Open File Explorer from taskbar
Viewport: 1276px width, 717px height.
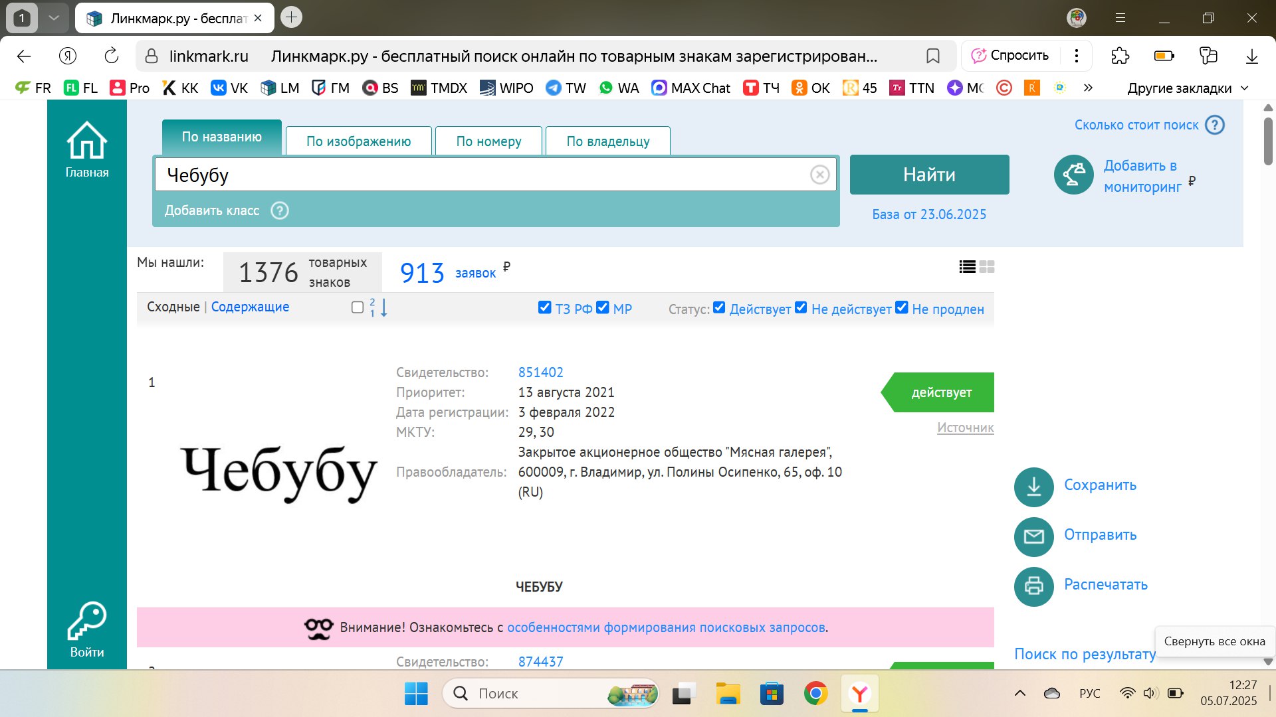(728, 693)
